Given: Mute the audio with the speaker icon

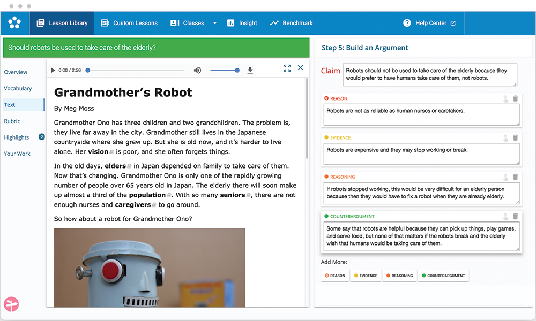Looking at the screenshot, I should (x=197, y=70).
